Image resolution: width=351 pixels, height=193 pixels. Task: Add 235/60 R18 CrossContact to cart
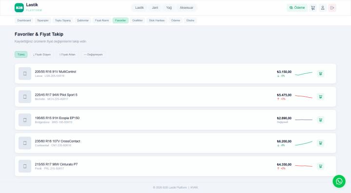point(321,143)
